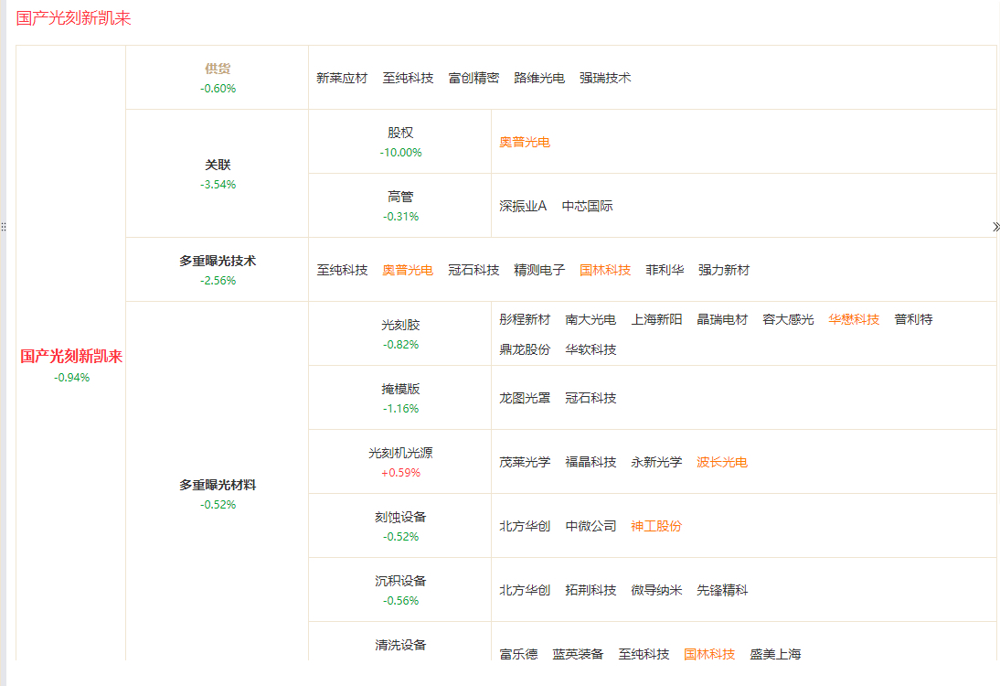Click stock 上海新阳

point(656,319)
